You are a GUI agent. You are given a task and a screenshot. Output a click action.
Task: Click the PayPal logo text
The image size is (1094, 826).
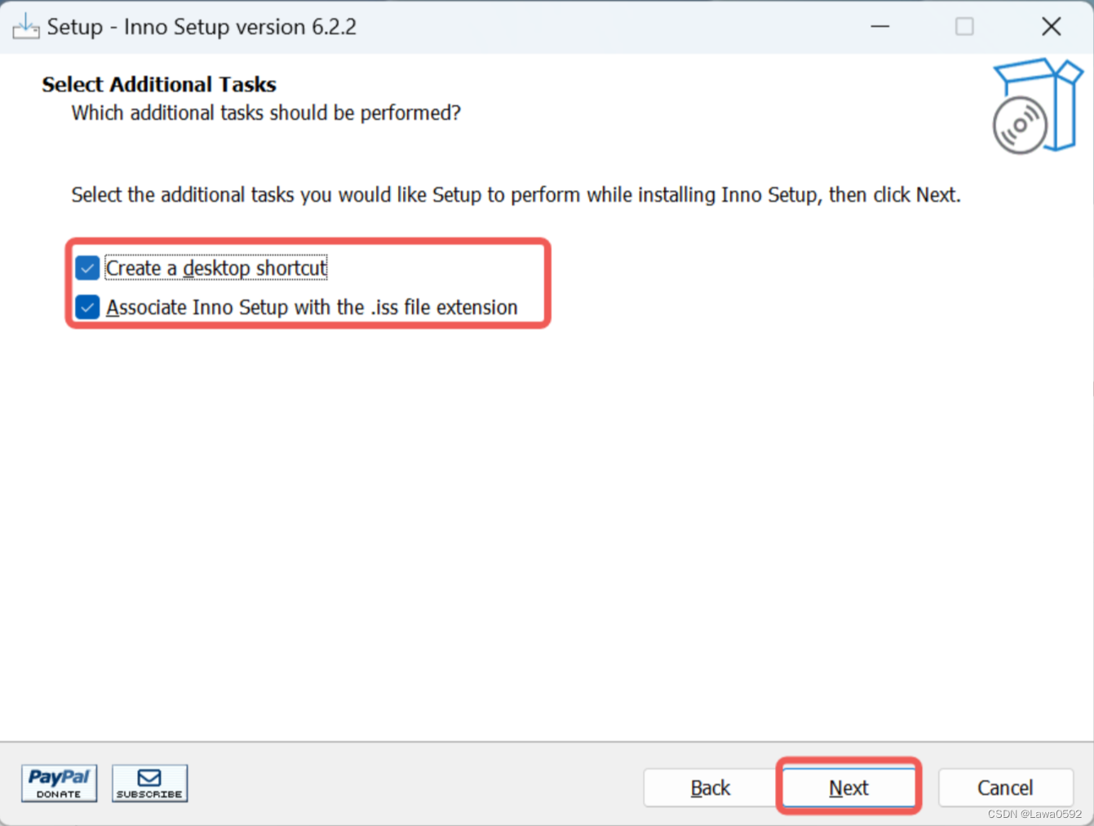point(58,776)
